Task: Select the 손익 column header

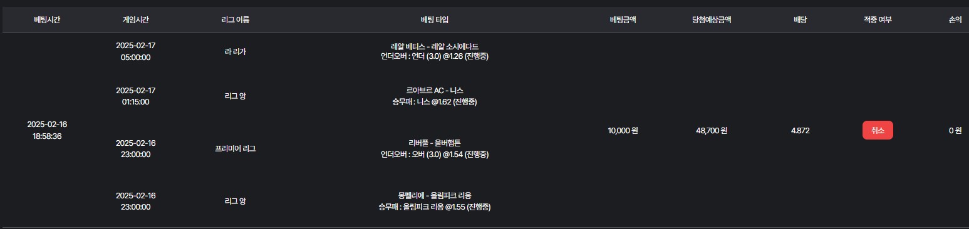Action: pos(955,20)
